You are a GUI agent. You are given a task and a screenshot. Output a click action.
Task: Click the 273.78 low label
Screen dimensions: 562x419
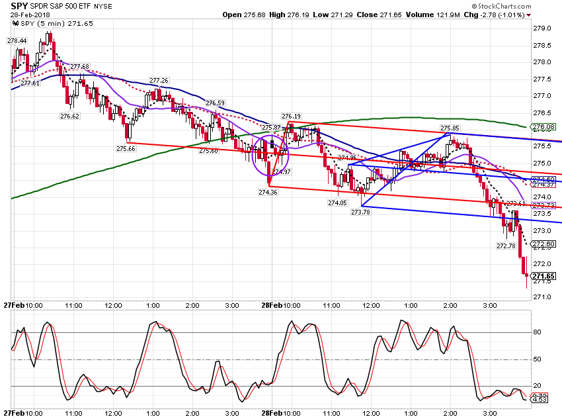[360, 212]
